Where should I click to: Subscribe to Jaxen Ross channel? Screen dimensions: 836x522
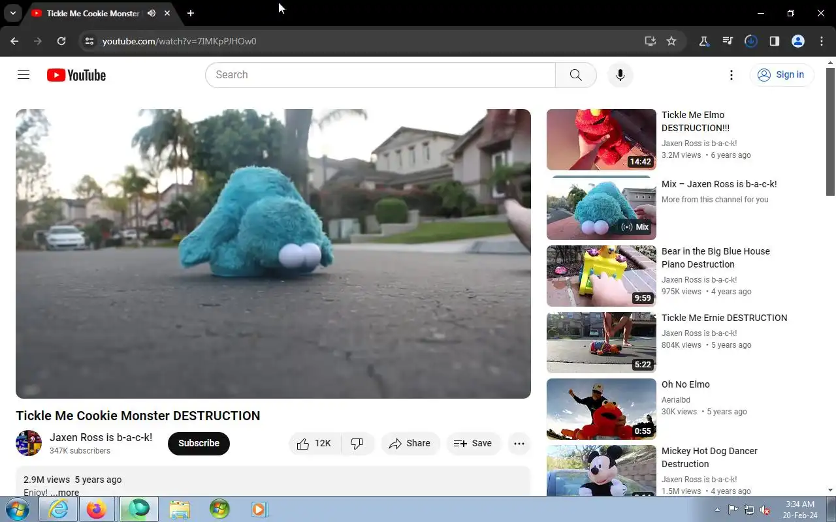pos(199,444)
